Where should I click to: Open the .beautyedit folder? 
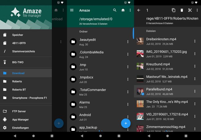click(101, 42)
